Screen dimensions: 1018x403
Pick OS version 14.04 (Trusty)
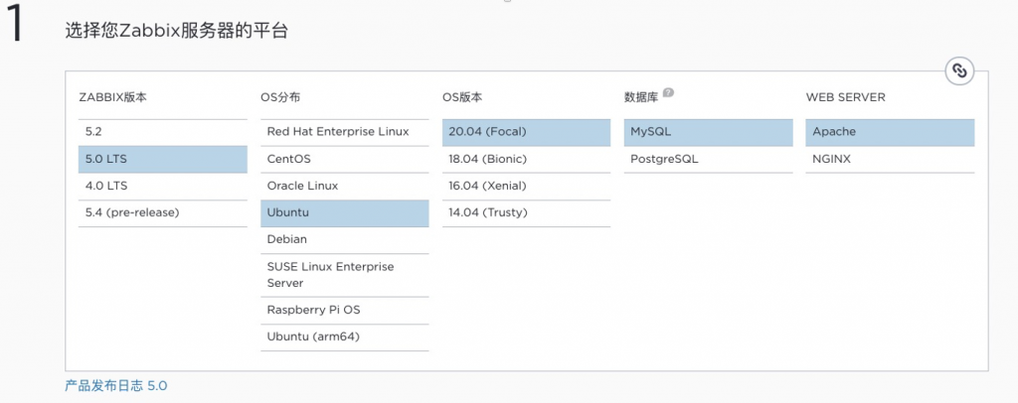[527, 213]
